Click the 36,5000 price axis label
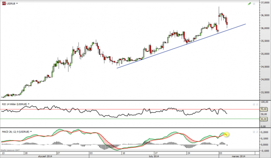Image resolution: width=271 pixels, height=158 pixels. click(x=265, y=15)
